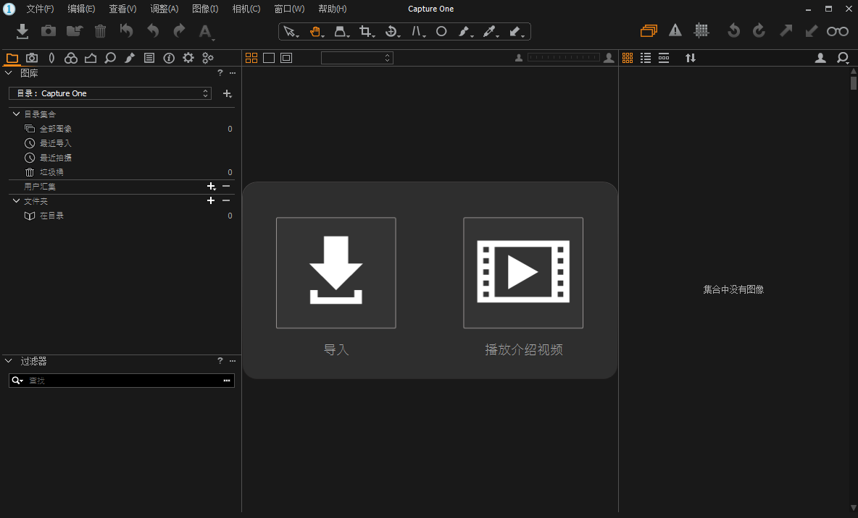858x518 pixels.
Task: Open the Library folder tool tab
Action: [12, 58]
